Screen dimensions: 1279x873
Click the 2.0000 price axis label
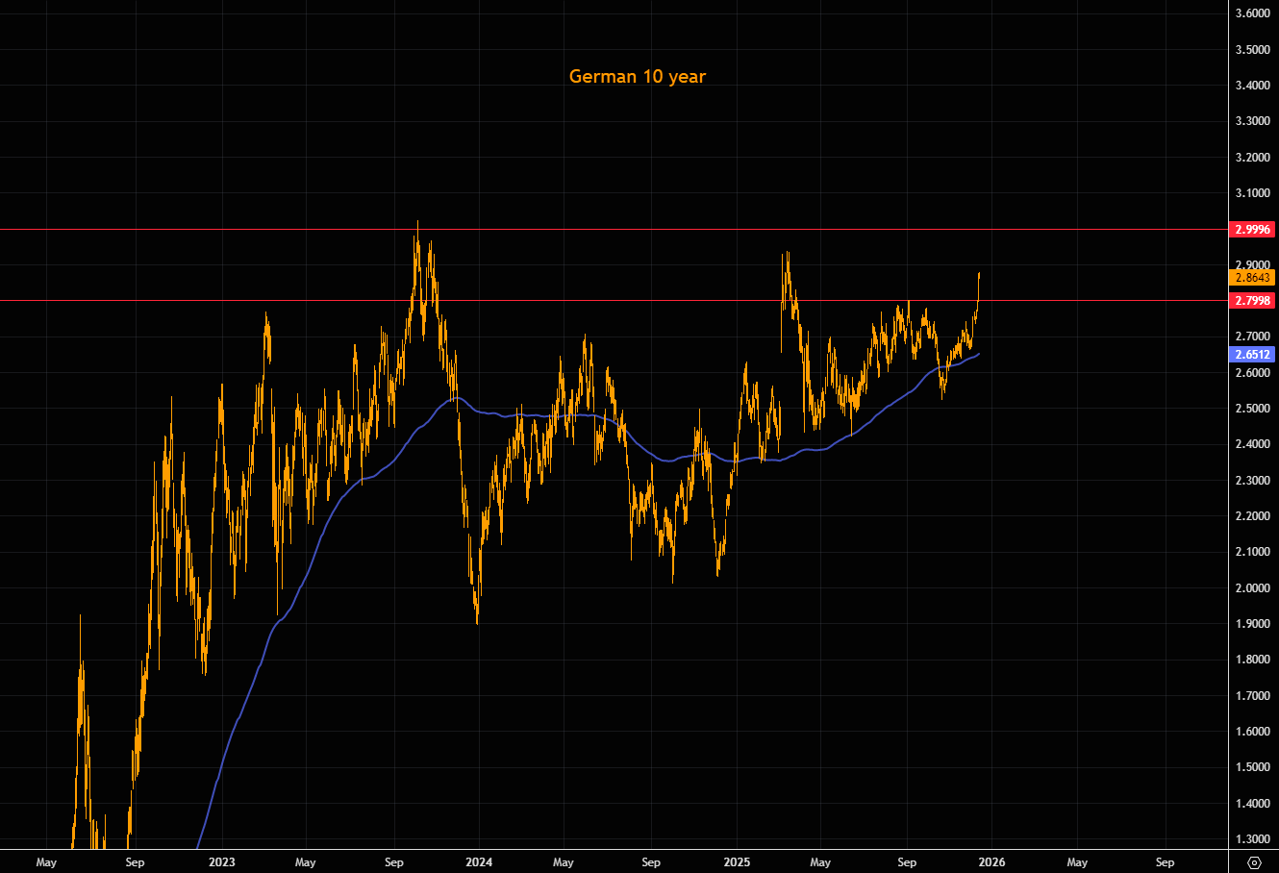[x=1254, y=588]
